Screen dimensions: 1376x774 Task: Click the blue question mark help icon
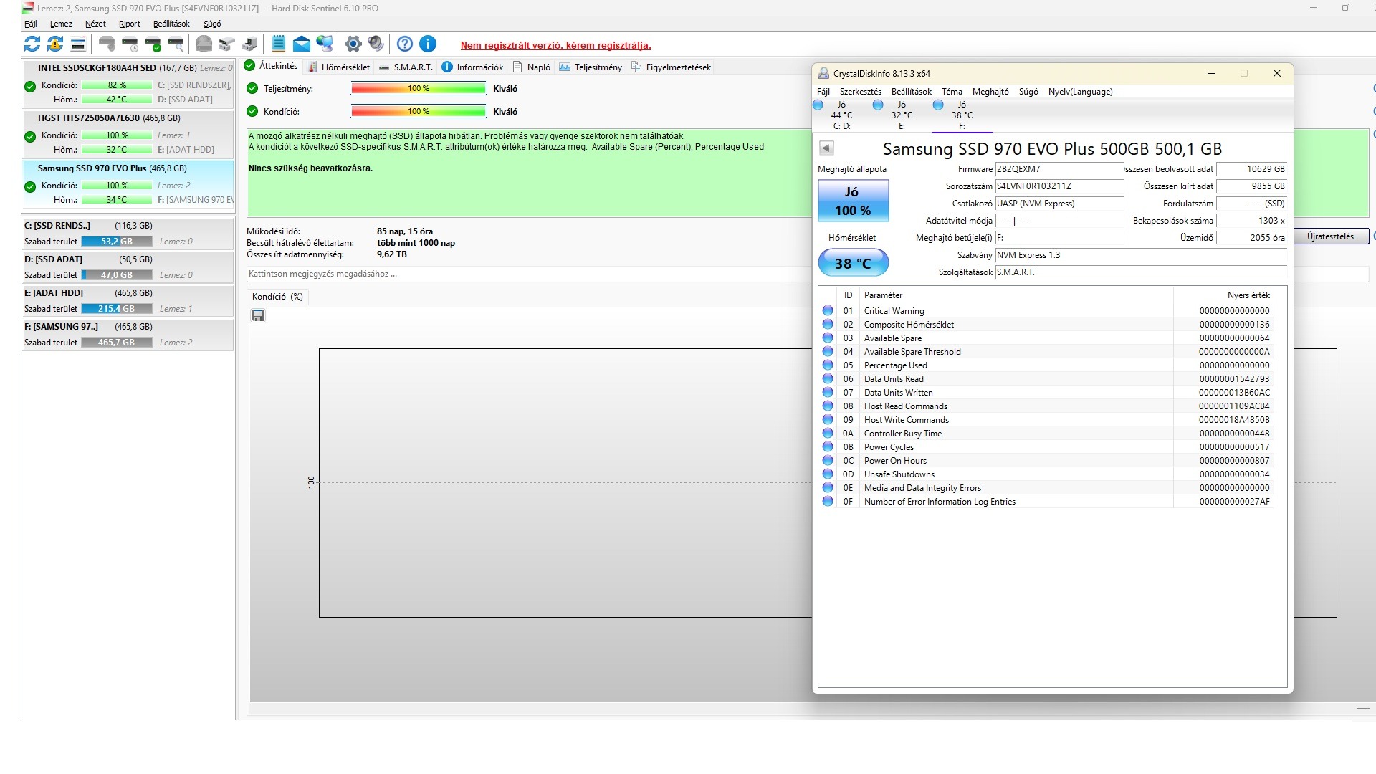(405, 44)
